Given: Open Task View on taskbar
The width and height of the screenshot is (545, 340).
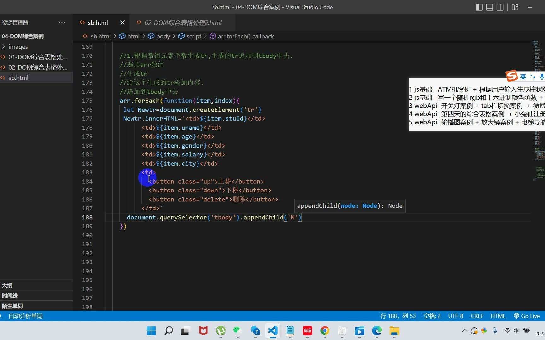Looking at the screenshot, I should (x=185, y=331).
